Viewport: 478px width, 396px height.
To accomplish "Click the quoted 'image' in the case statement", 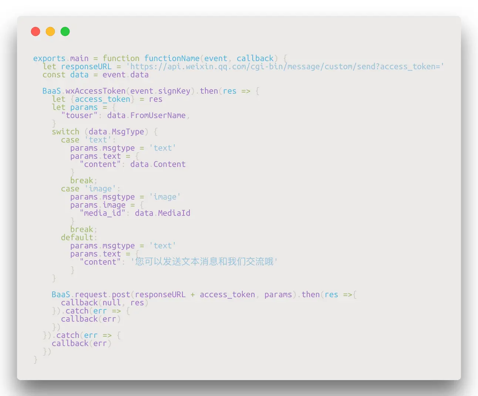I will (x=100, y=189).
